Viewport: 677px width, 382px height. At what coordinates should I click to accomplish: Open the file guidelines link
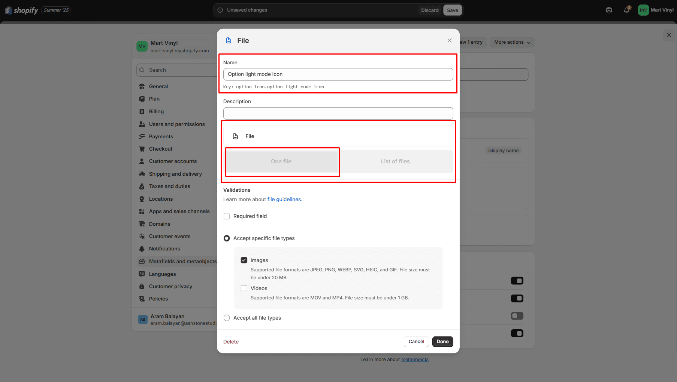click(x=284, y=199)
